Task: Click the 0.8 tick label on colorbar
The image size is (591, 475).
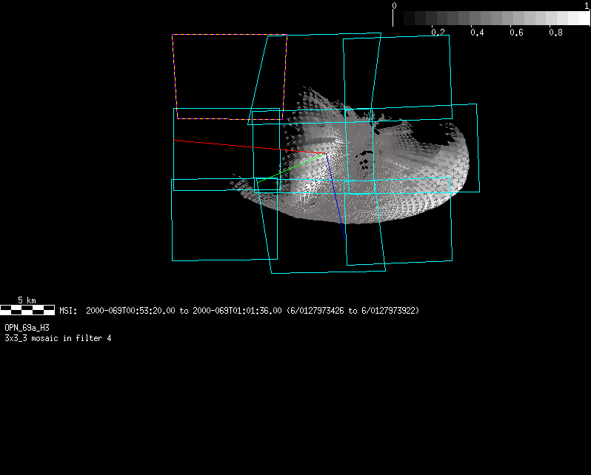Action: coord(555,33)
